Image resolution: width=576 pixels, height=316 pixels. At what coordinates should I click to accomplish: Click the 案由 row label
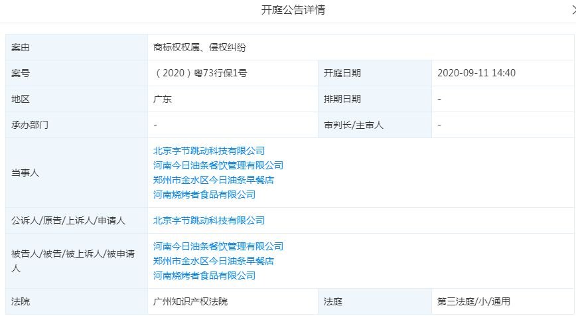click(x=21, y=47)
